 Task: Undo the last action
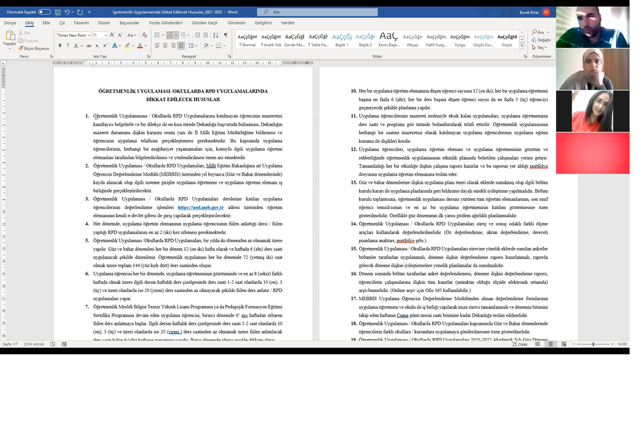click(x=67, y=13)
